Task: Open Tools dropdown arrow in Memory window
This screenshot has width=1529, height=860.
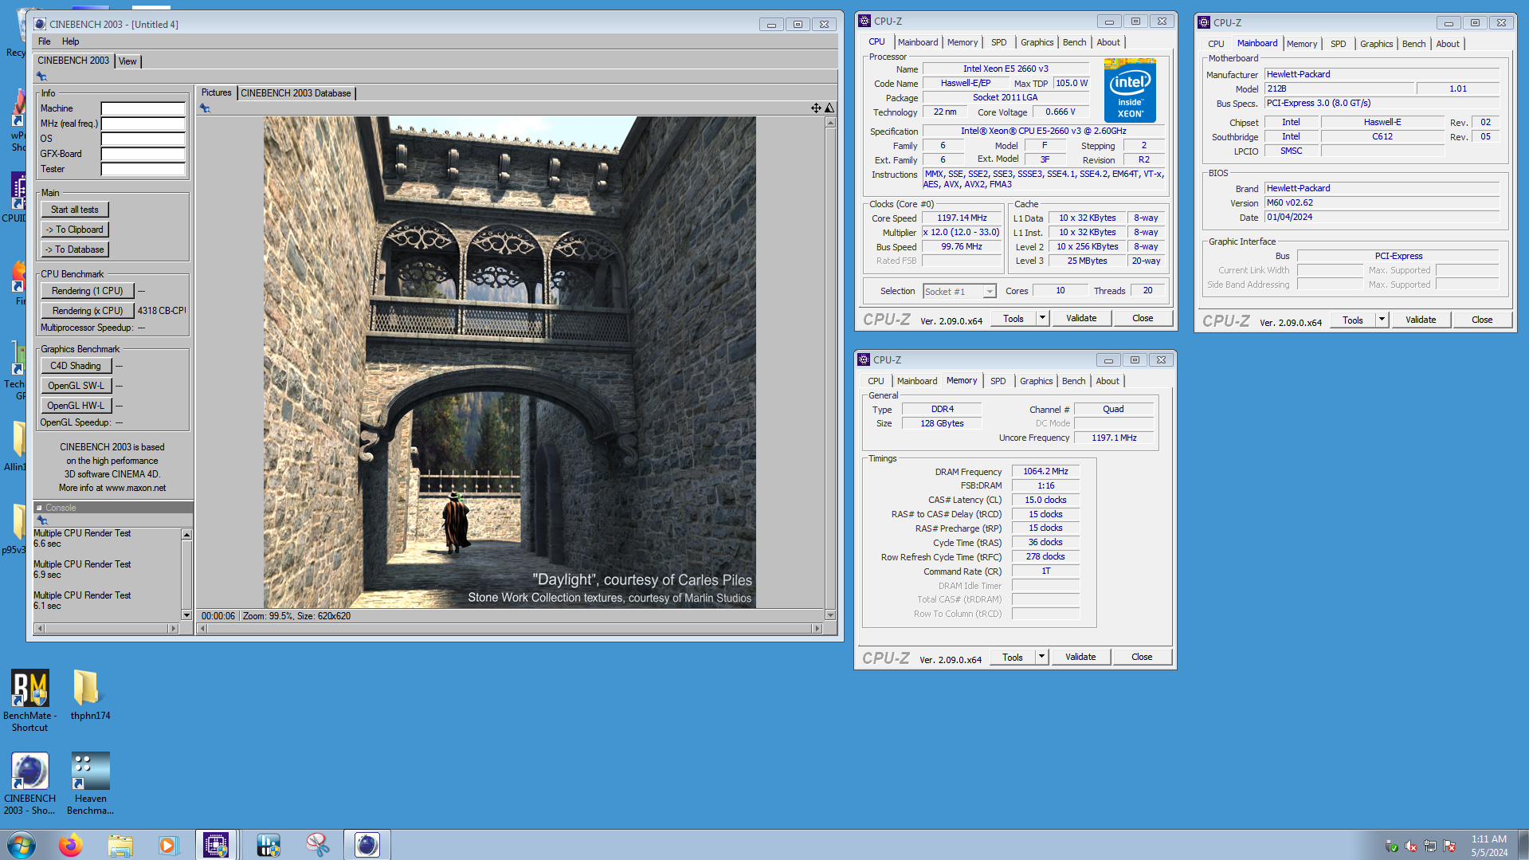Action: [1041, 657]
